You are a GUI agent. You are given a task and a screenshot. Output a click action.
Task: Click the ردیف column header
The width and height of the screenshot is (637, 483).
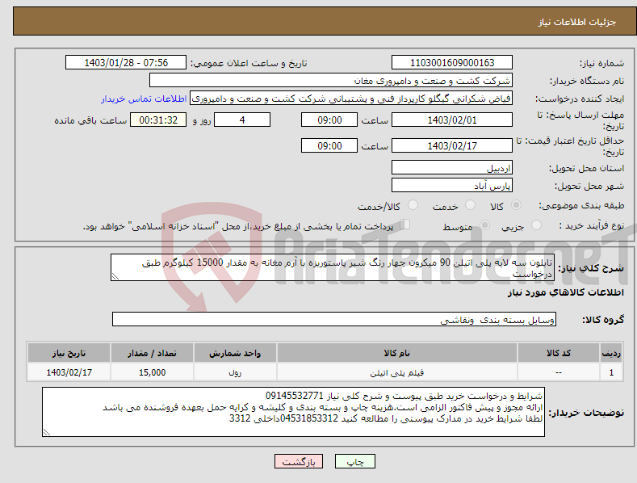pos(611,353)
